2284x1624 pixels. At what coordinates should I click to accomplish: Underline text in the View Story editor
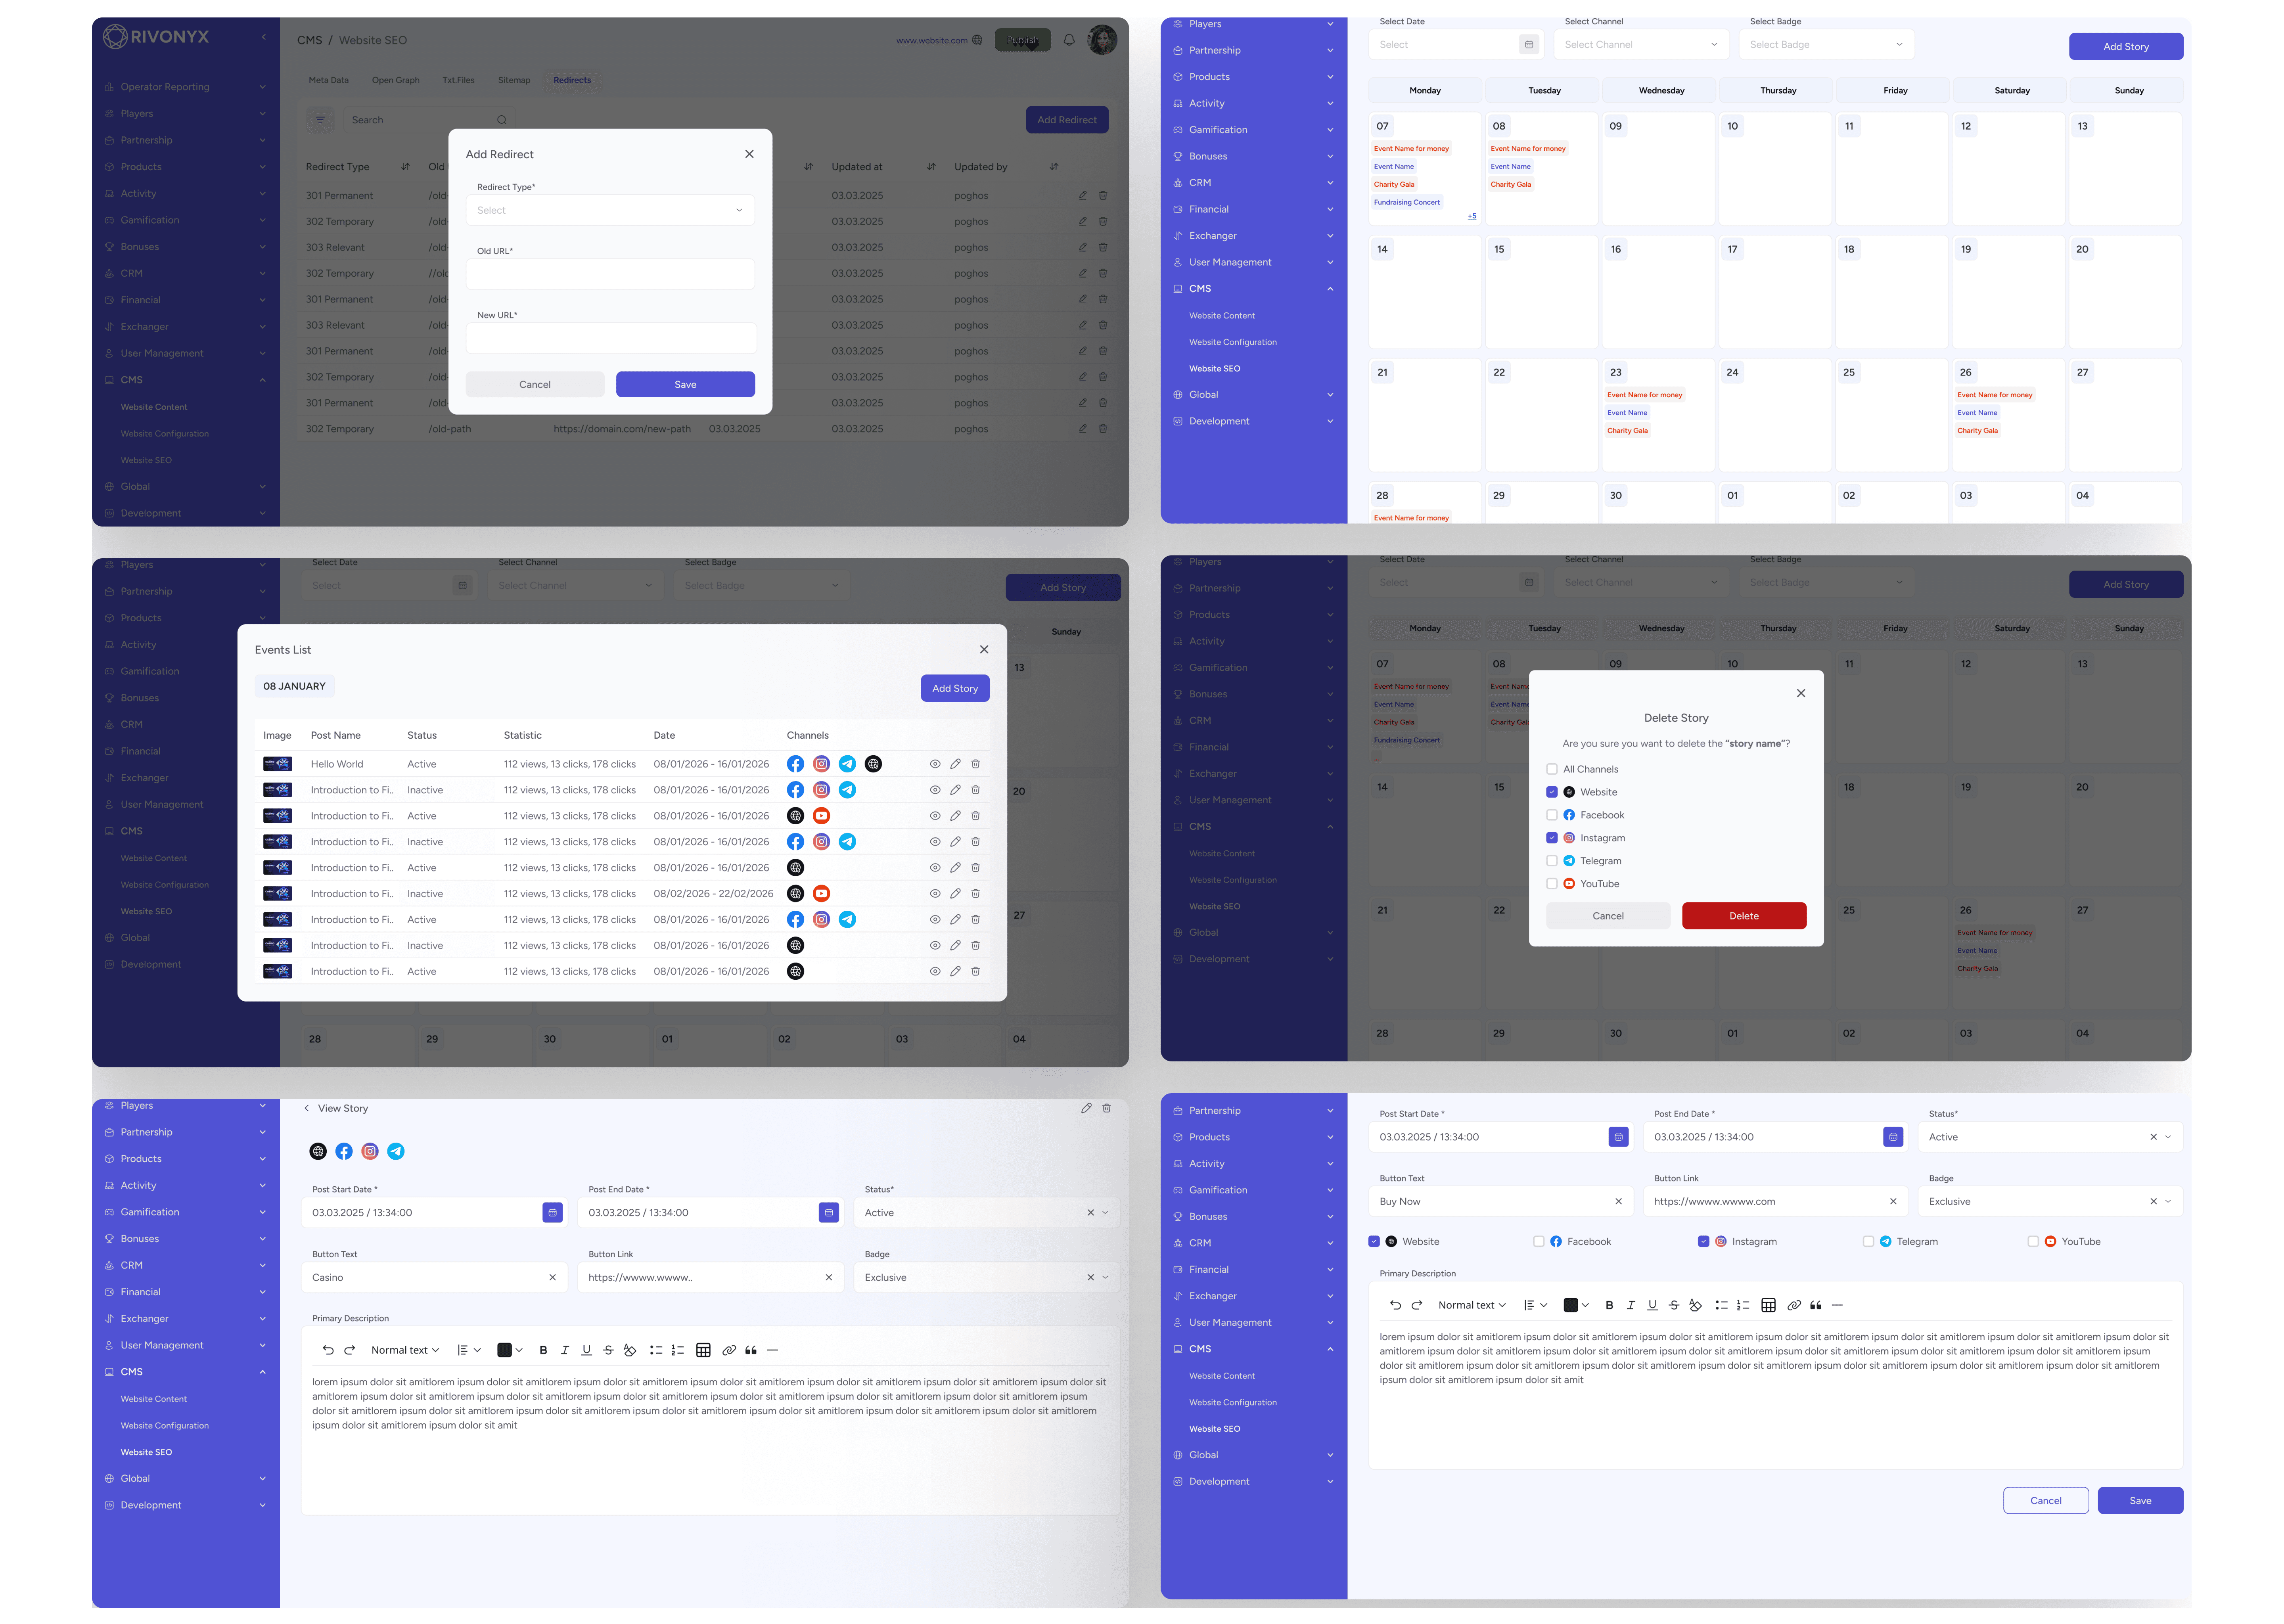pyautogui.click(x=586, y=1350)
